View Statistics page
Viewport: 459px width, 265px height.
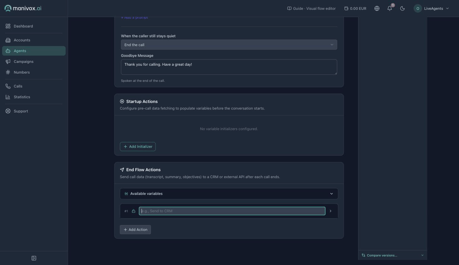(x=34, y=97)
